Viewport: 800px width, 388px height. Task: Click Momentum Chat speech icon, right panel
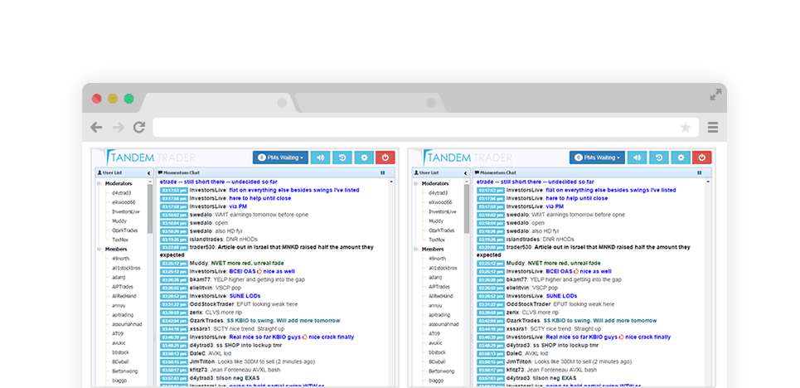(x=478, y=173)
